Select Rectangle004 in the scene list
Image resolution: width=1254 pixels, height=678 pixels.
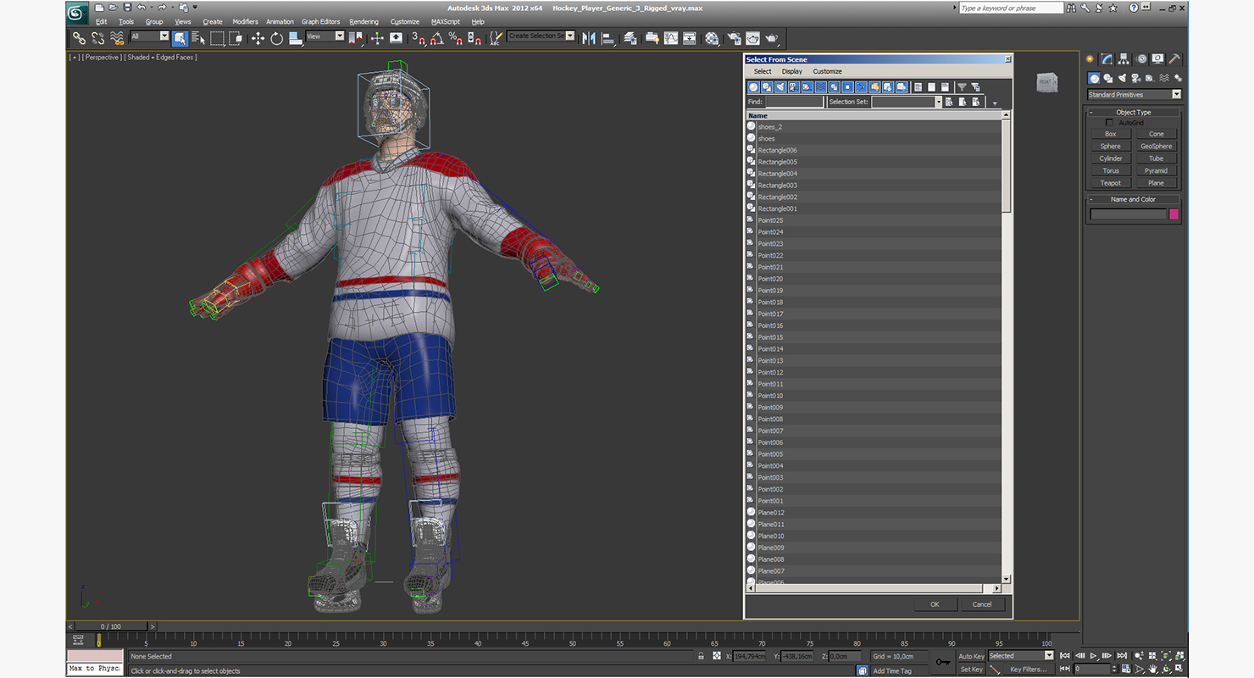pyautogui.click(x=873, y=174)
